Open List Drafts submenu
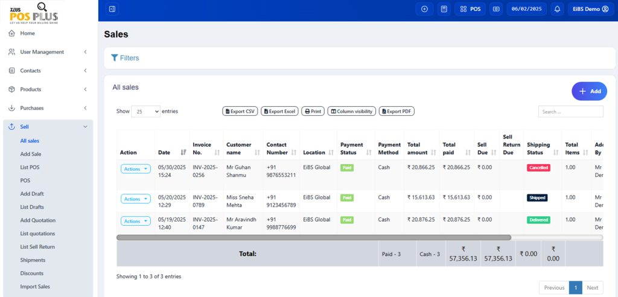 (32, 207)
